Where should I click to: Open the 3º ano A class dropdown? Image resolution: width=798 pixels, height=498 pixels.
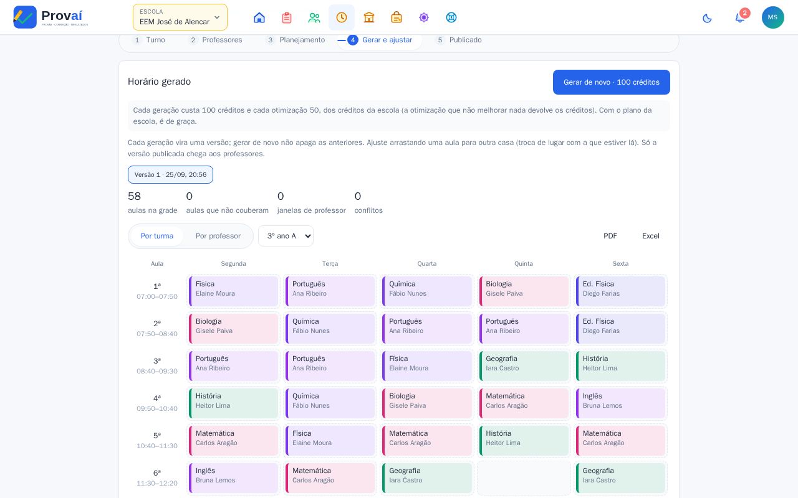tap(286, 236)
